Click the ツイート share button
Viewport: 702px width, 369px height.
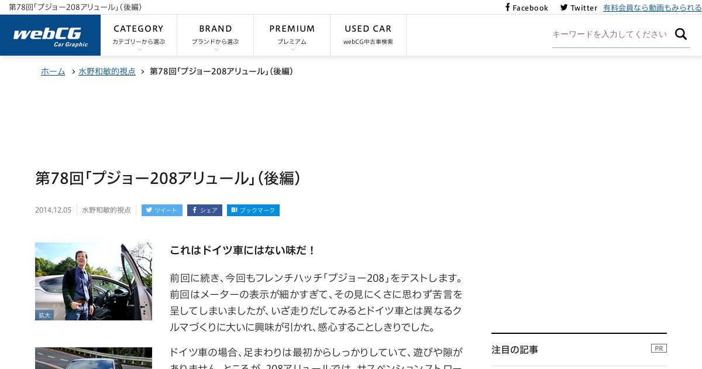162,210
